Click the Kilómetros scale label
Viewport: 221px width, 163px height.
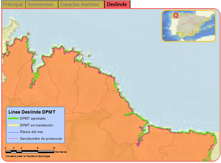61,152
